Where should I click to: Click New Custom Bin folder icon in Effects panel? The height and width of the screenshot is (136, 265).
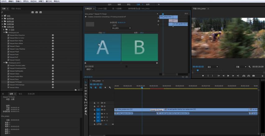tap(76, 90)
